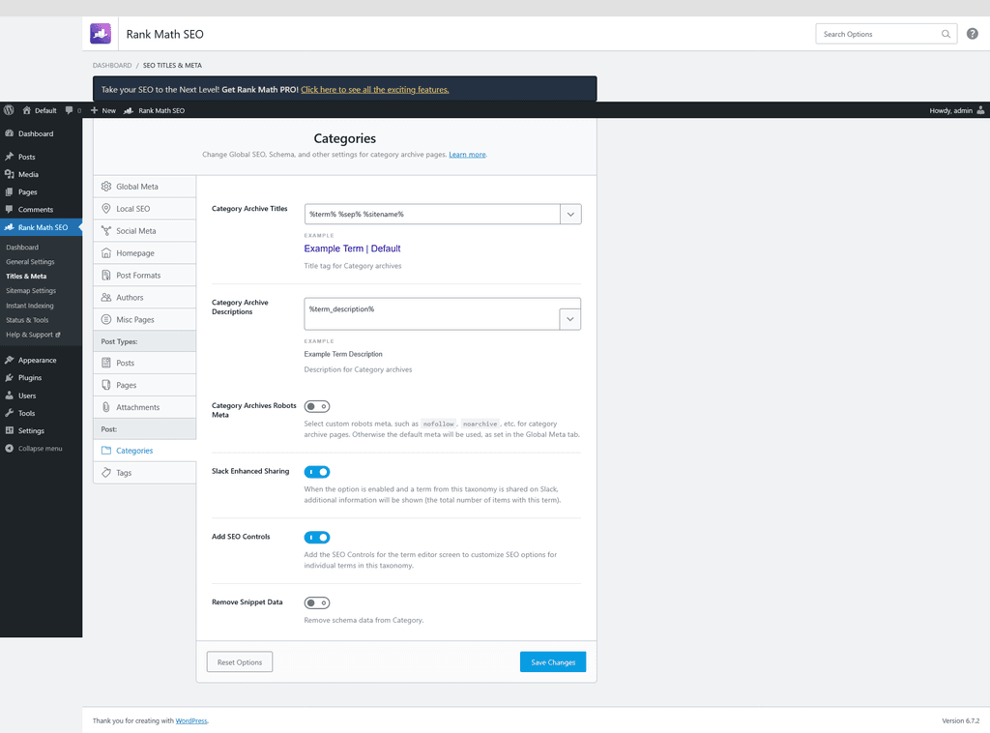Click the Categories folder icon
This screenshot has width=990, height=733.
pos(106,451)
